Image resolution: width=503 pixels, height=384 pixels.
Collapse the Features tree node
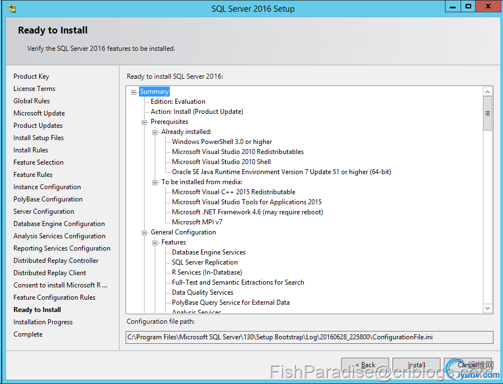pos(155,243)
